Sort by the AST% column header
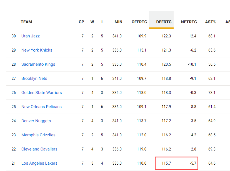This screenshot has width=230, height=171. [x=210, y=22]
